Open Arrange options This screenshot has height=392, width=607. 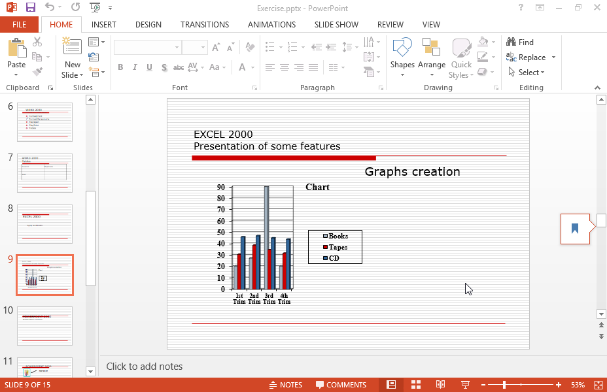(x=432, y=57)
